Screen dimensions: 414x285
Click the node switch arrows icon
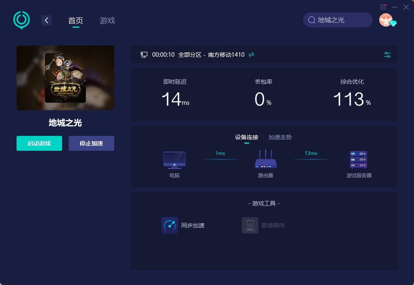[x=251, y=55]
